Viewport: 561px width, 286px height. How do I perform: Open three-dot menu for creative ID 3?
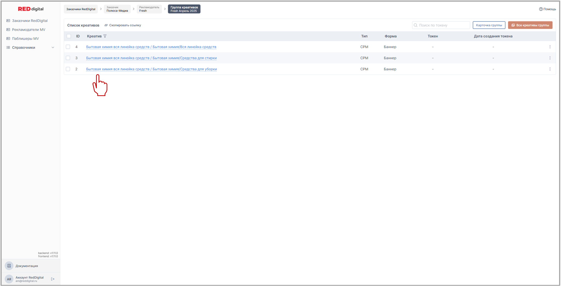coord(550,58)
